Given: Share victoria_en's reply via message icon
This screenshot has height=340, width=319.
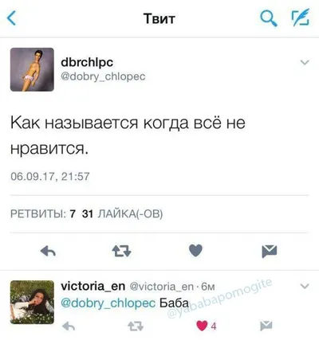Looking at the screenshot, I should point(266,326).
